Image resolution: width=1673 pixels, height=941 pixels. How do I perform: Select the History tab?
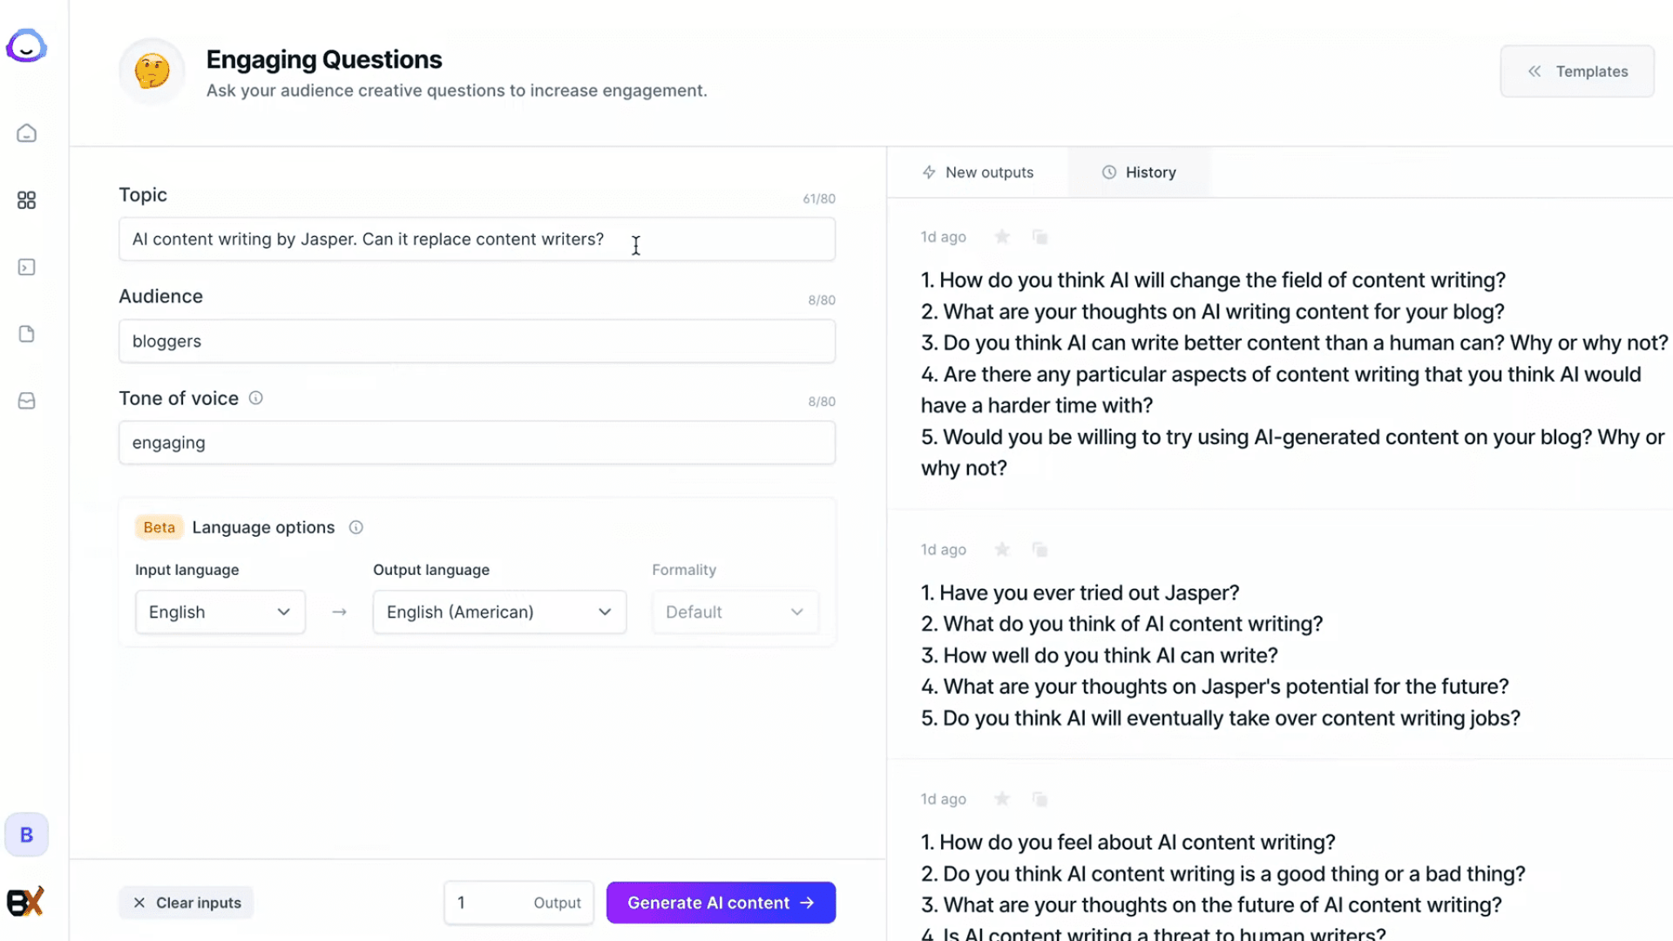pyautogui.click(x=1139, y=173)
